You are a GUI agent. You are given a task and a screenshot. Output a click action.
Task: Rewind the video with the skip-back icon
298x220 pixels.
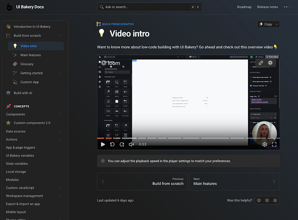[112, 144]
